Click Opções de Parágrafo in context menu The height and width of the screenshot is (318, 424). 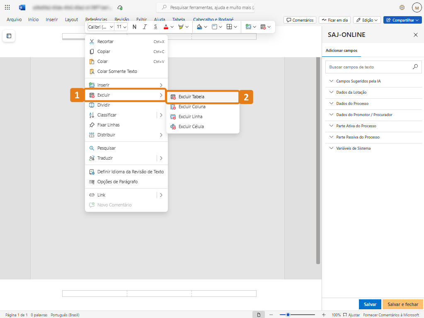pos(117,182)
